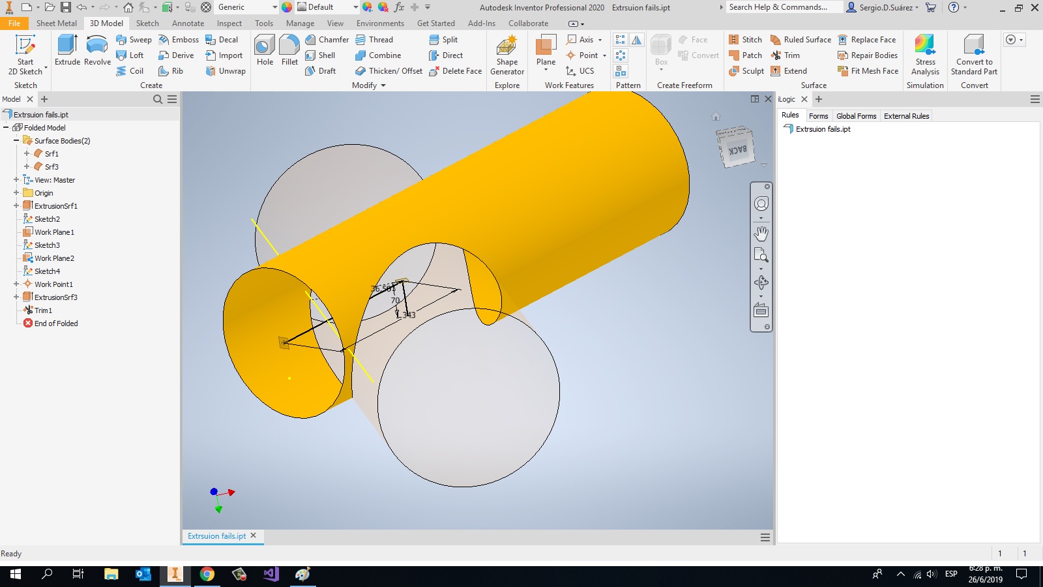
Task: Click the Search Help & Commands field
Action: (x=782, y=7)
